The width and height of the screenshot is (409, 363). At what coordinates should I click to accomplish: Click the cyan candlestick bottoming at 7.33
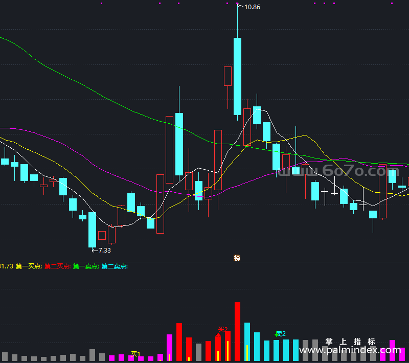[x=93, y=230]
